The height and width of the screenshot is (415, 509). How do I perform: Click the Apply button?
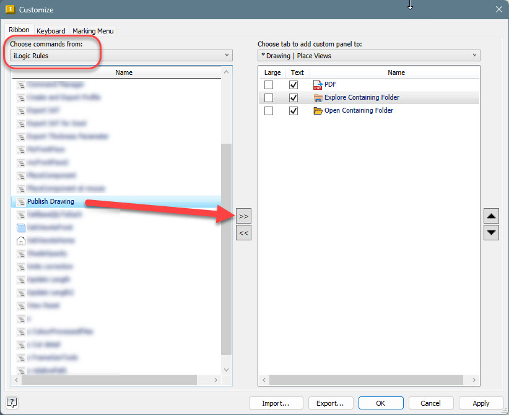click(481, 403)
